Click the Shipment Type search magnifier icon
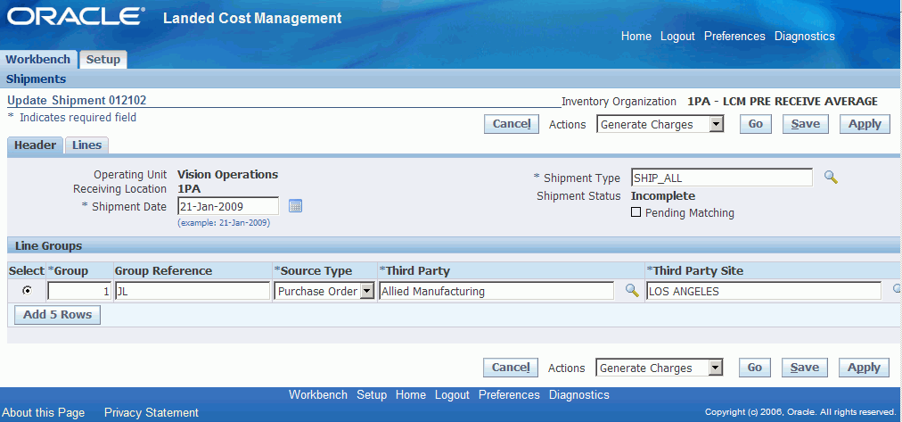The height and width of the screenshot is (422, 902). [x=830, y=178]
